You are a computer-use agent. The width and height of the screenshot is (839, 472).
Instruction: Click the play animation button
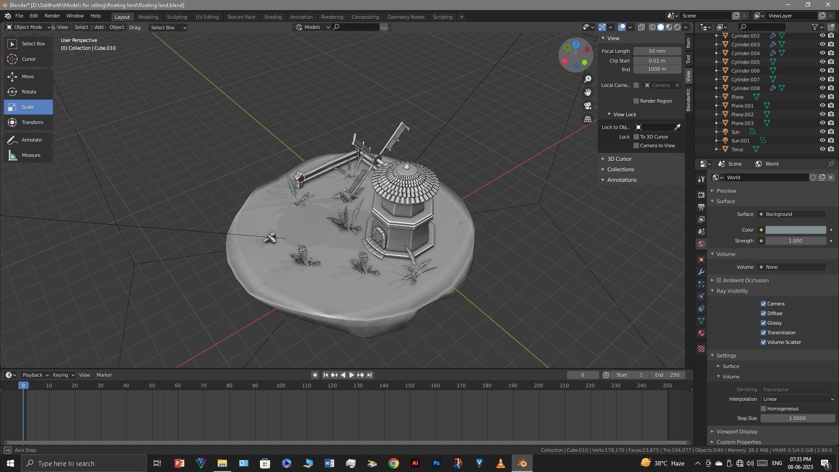click(351, 375)
